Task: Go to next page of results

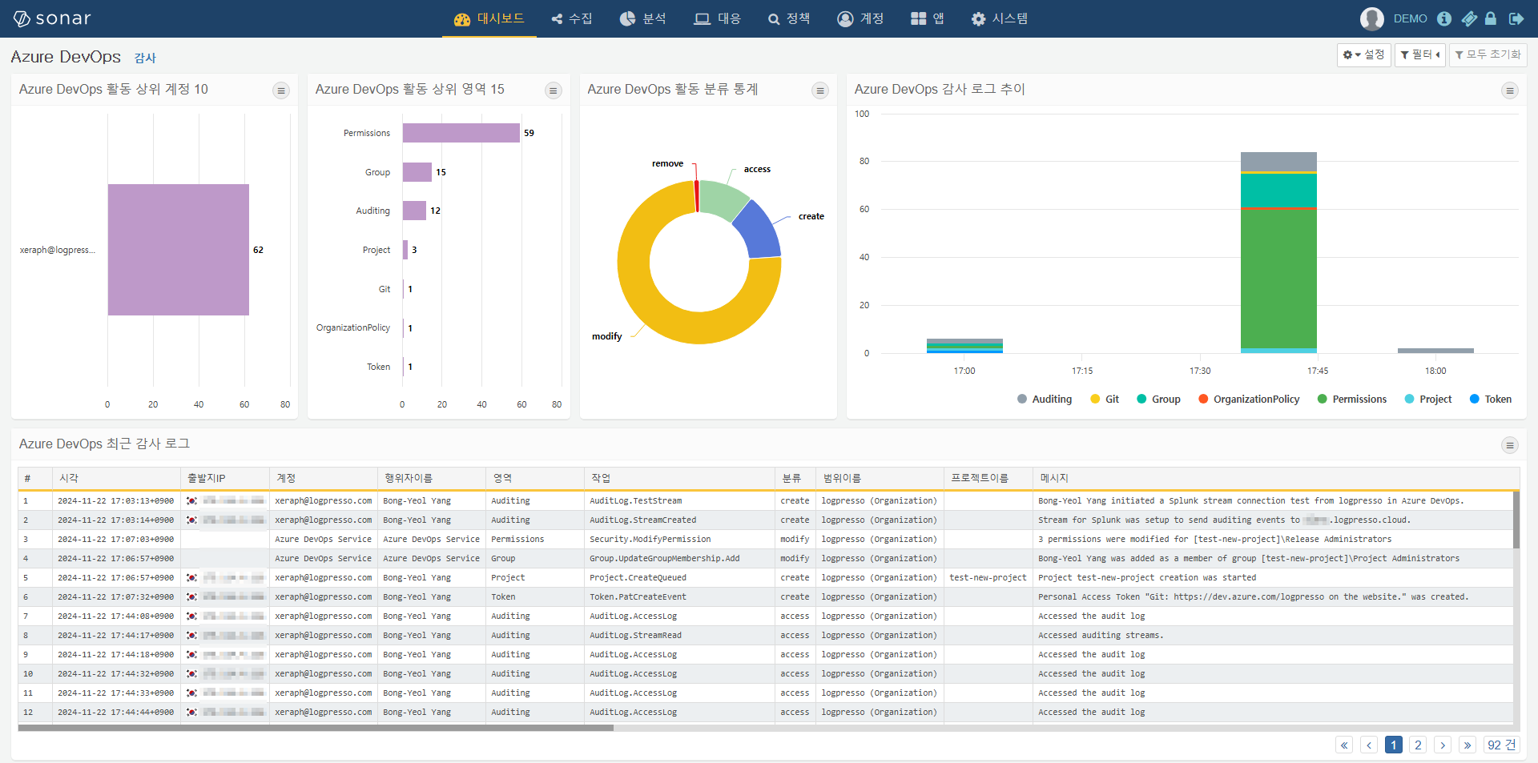Action: tap(1443, 745)
